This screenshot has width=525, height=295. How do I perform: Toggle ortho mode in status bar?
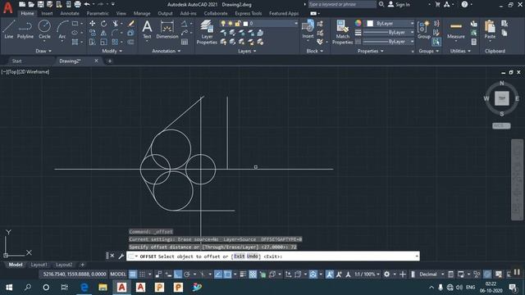tap(178, 275)
